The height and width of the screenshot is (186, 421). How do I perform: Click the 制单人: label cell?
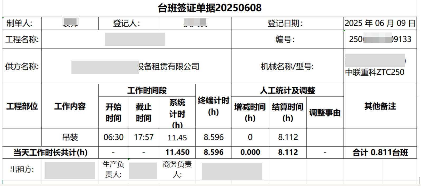22,23
